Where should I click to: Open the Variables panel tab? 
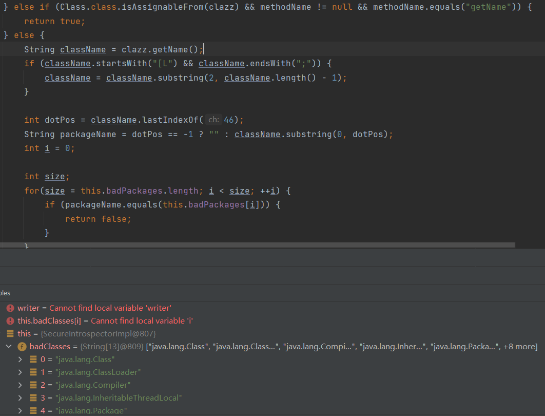click(5, 293)
